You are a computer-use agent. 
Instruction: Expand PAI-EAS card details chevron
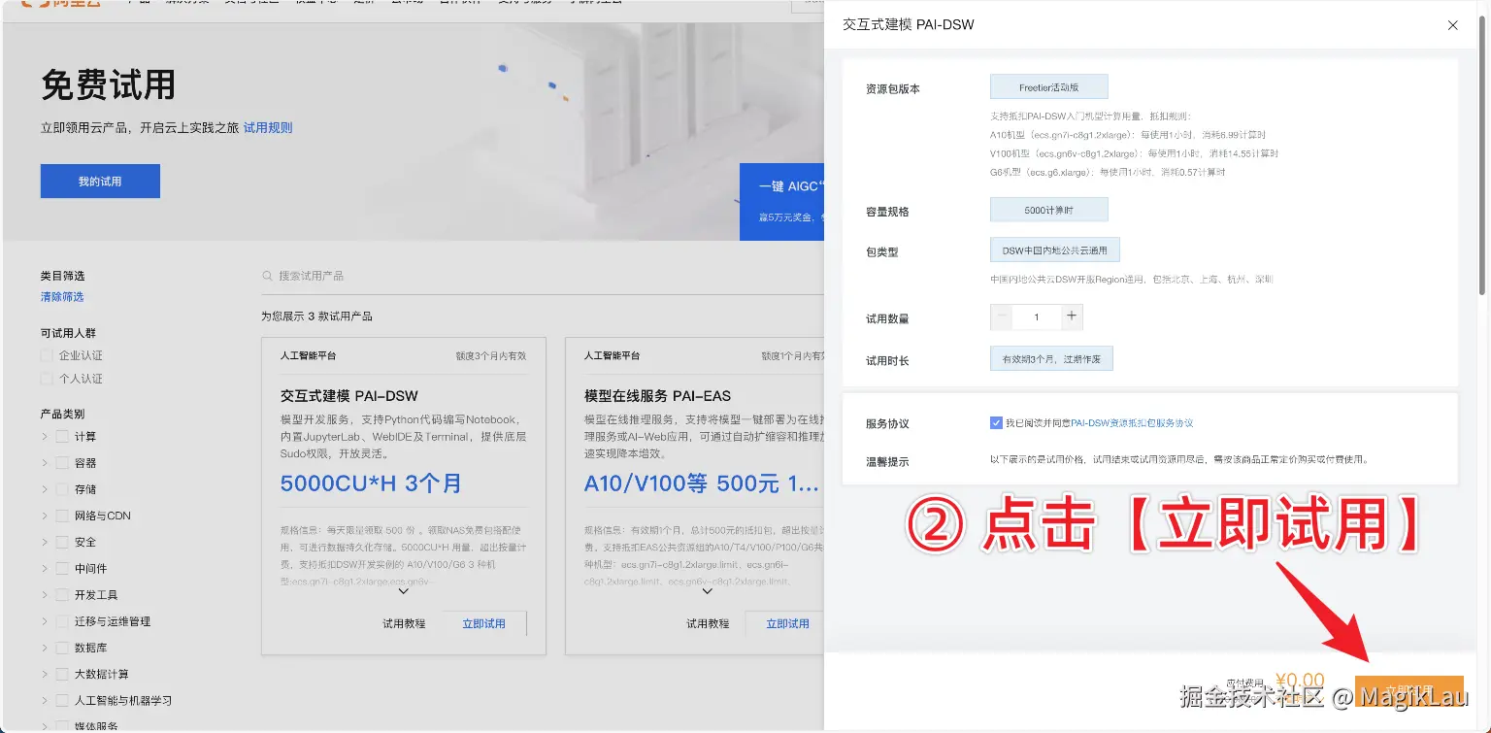pyautogui.click(x=707, y=591)
